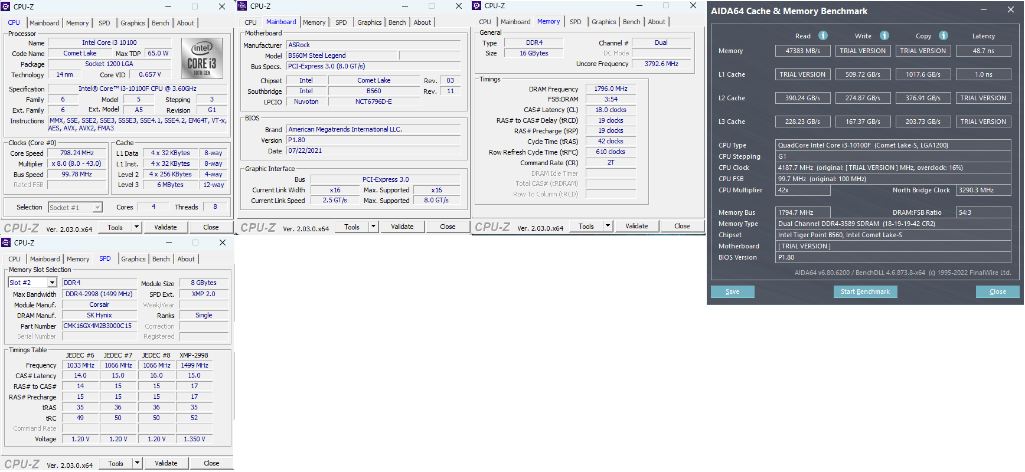Click the Name field Intel Core i3 10100

[110, 42]
